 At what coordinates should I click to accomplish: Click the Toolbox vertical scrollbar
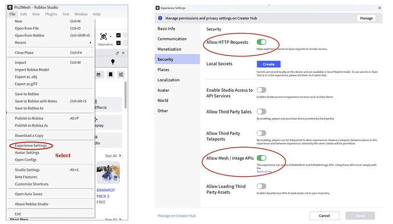[x=125, y=95]
